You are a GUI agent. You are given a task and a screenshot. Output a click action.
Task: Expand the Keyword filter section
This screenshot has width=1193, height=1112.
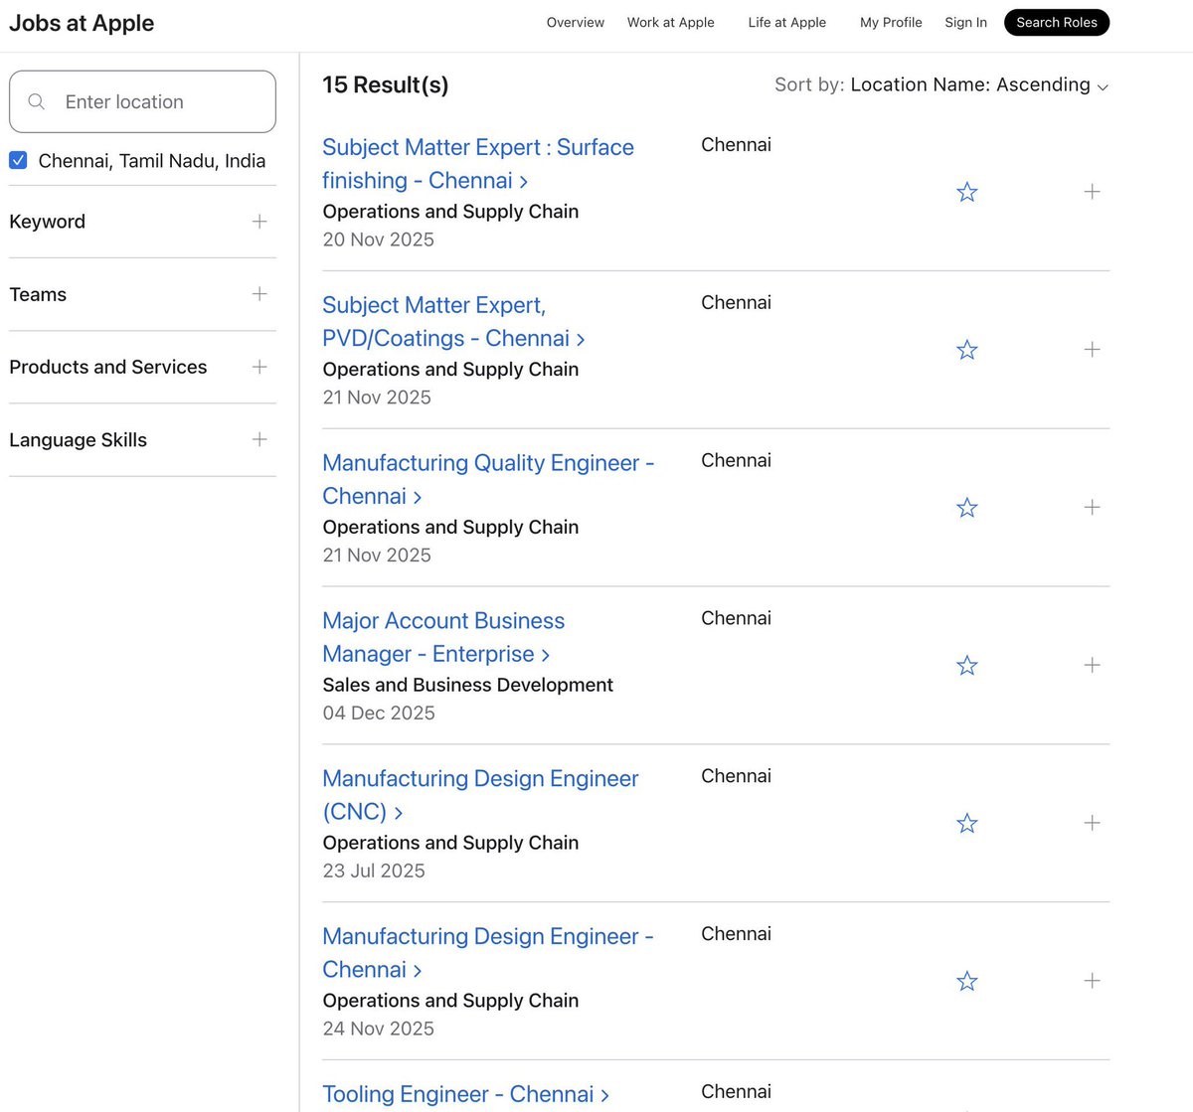click(142, 222)
